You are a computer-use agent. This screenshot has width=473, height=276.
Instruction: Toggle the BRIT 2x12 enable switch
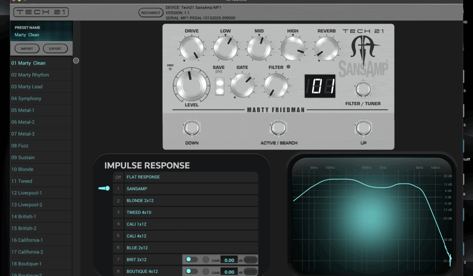coord(192,259)
